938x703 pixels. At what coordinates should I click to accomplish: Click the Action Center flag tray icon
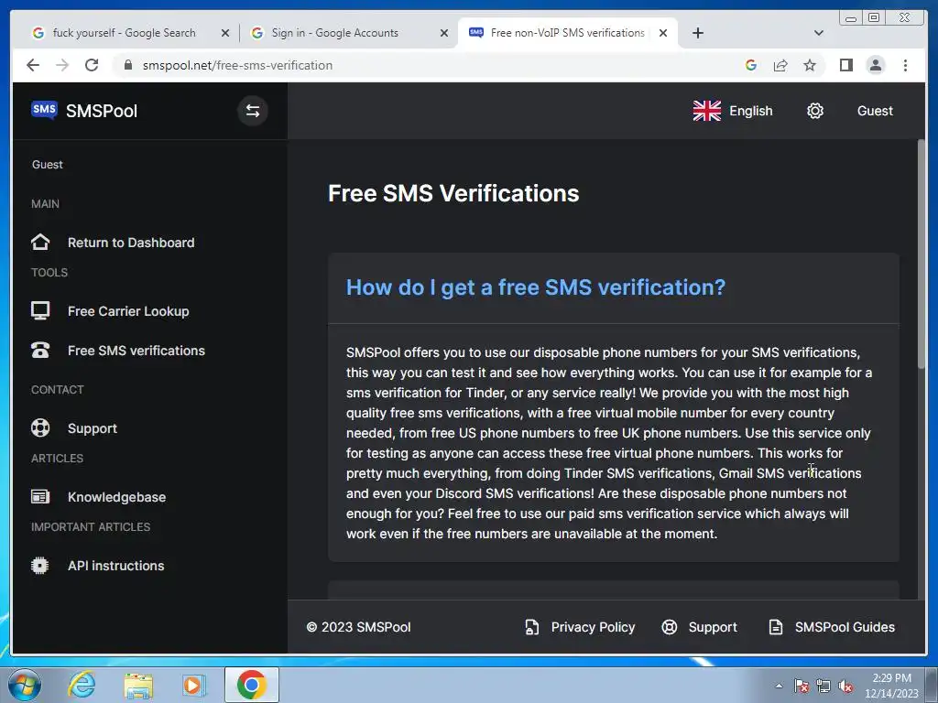click(x=801, y=686)
